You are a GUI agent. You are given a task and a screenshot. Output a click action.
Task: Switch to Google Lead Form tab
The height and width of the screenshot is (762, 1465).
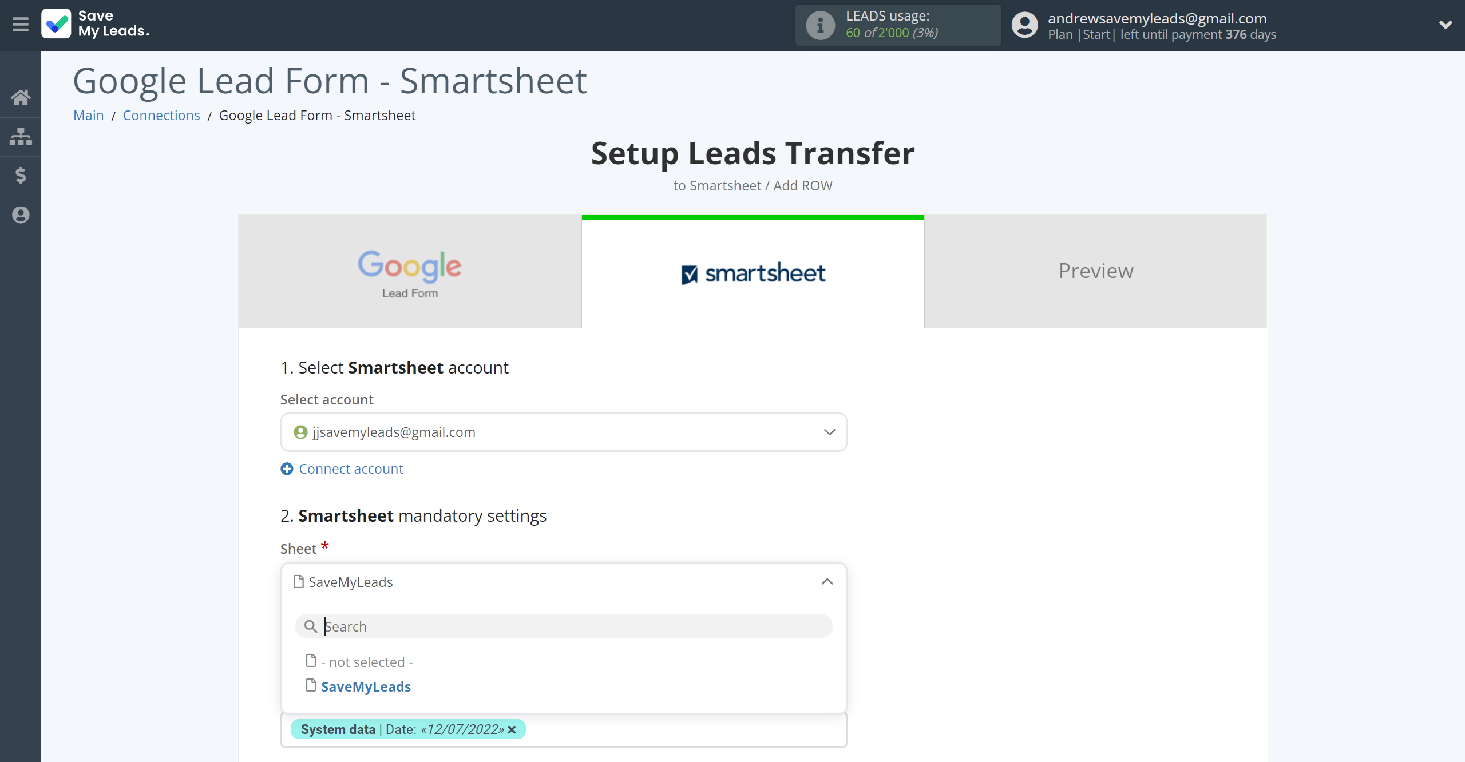[x=410, y=271]
